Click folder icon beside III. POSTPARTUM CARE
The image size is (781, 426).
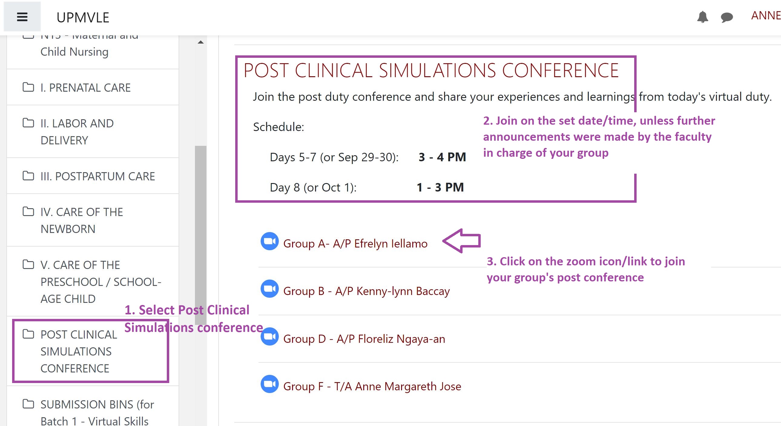point(28,175)
